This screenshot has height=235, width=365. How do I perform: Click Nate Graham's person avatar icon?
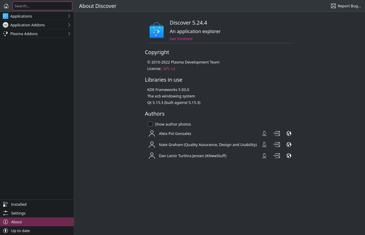pyautogui.click(x=152, y=145)
